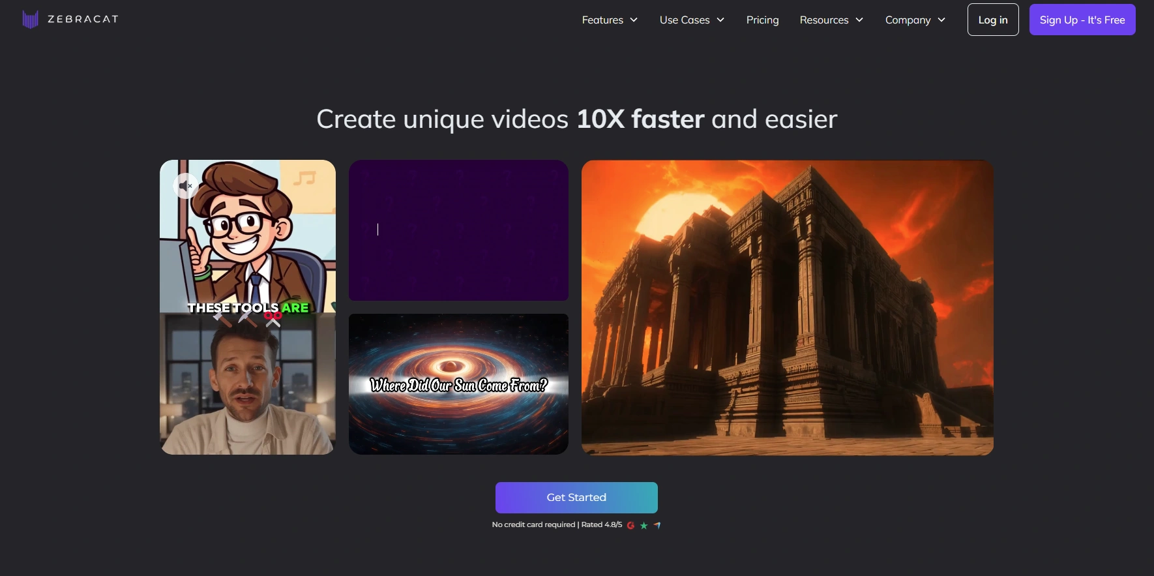
Task: Click the Zebracat logo icon
Action: 30,20
